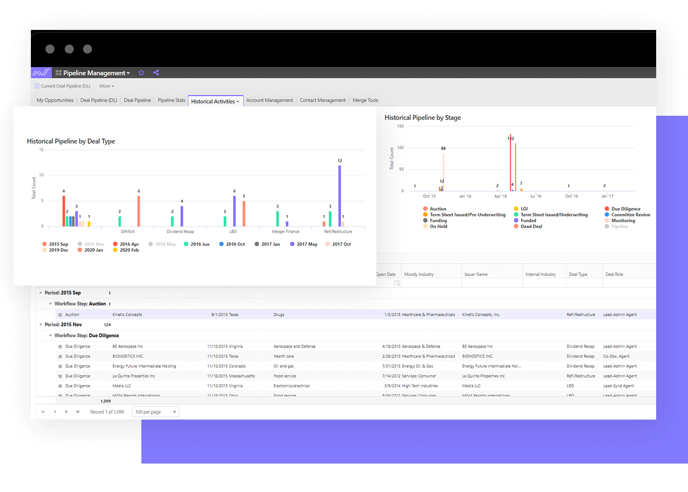Open the apps grid icon beside Pipeline Management
Screen dimensions: 688x492
pyautogui.click(x=58, y=72)
